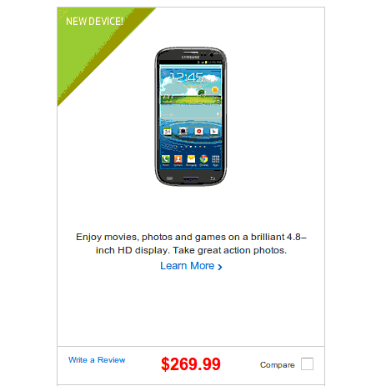The image size is (386, 386).
Task: Tap the Messaging envelope icon
Action: tap(191, 159)
